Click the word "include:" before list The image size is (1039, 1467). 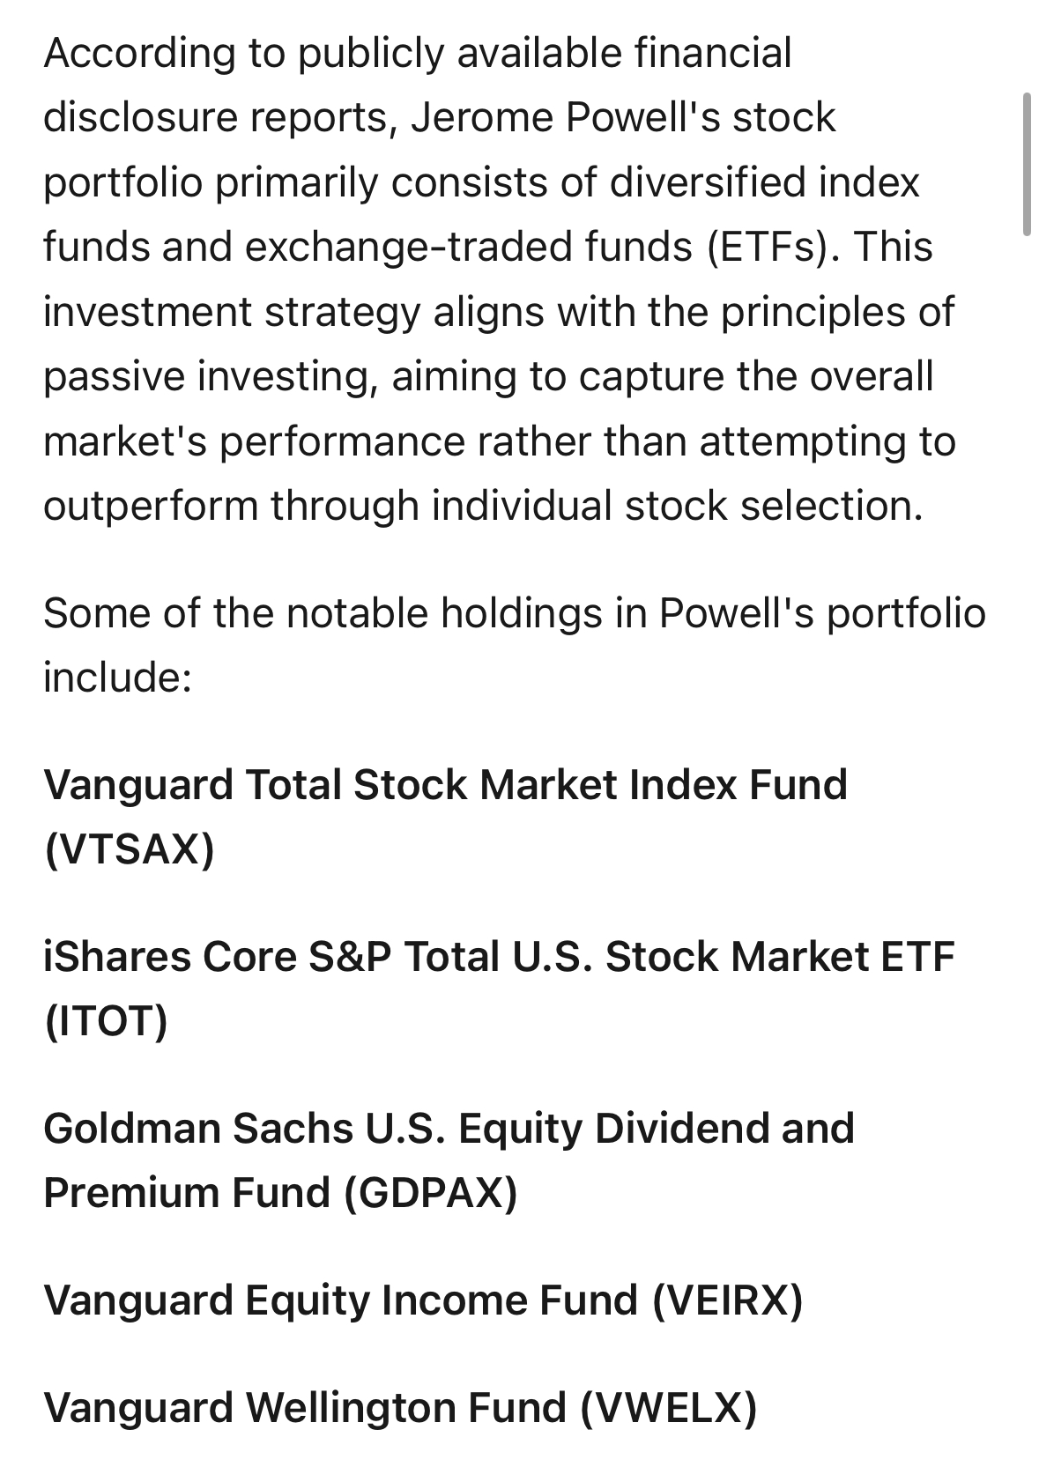click(117, 677)
